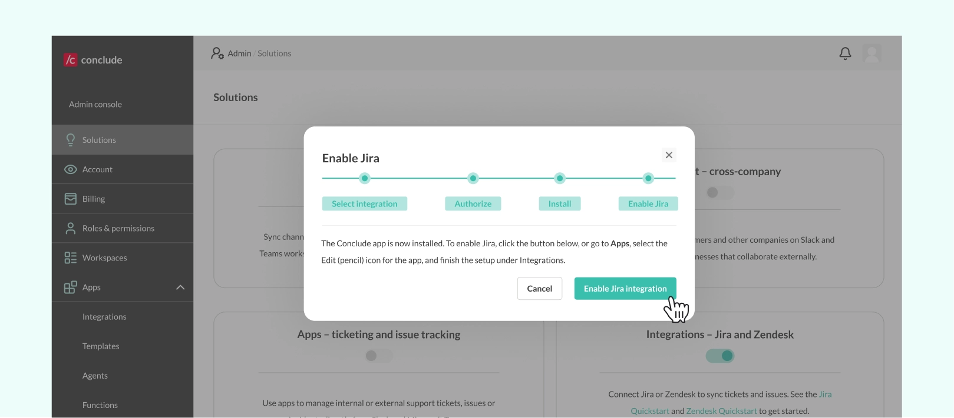The height and width of the screenshot is (418, 954).
Task: Toggle Integrations – Jira and Zendesk switch
Action: coord(720,356)
